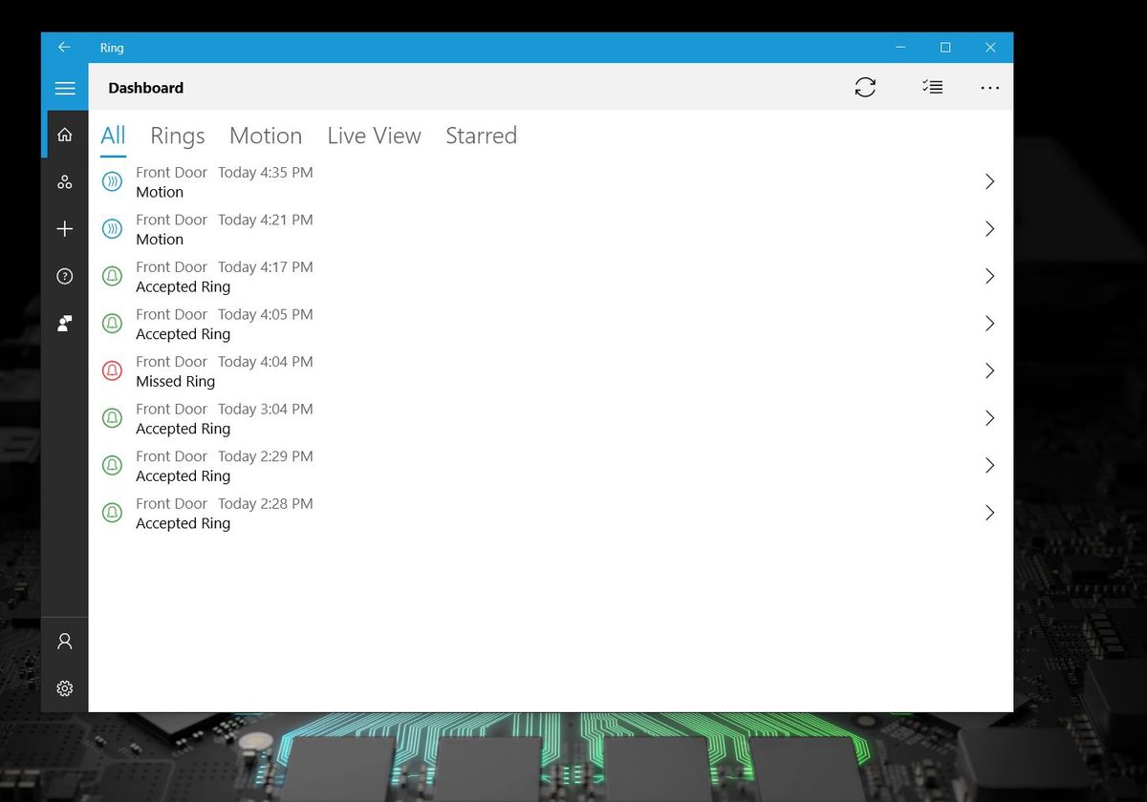Open the more options ellipsis menu
This screenshot has height=802, width=1147.
(x=990, y=88)
